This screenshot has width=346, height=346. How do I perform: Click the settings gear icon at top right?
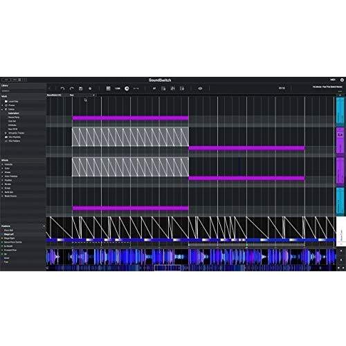342,80
